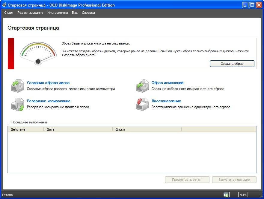Sort by the Диски column header
This screenshot has height=199, width=264.
147,129
